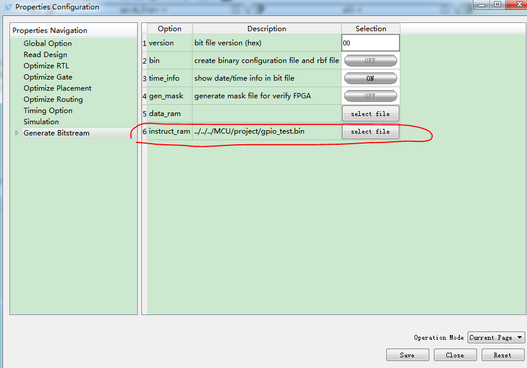Go to Optimize Gate settings

click(x=48, y=77)
